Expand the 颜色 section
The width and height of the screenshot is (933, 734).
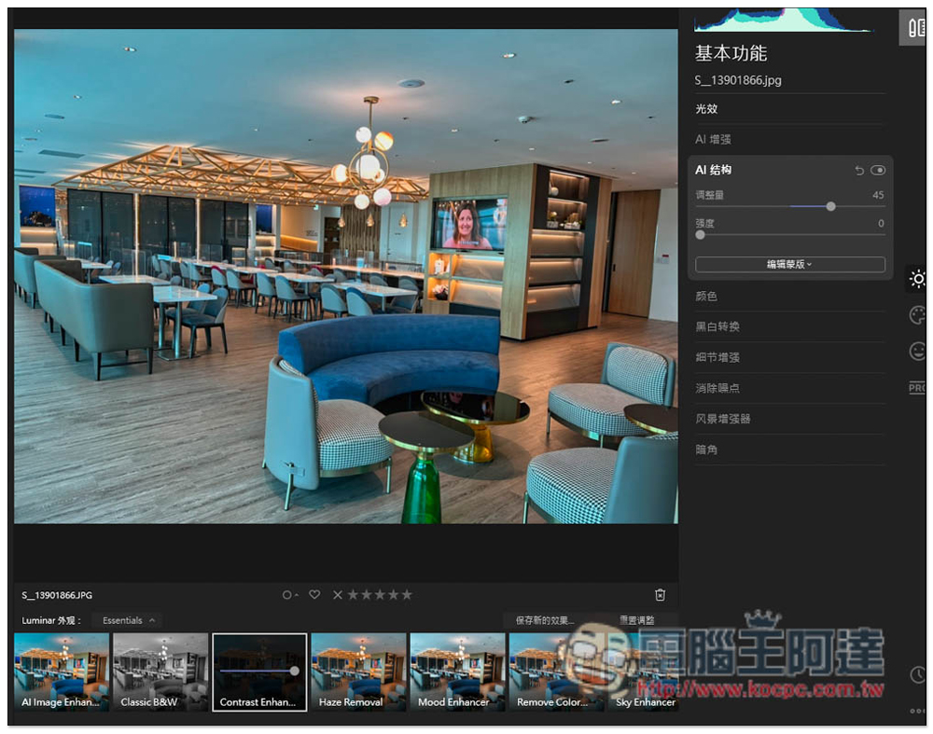[789, 297]
